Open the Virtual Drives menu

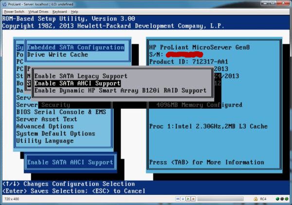pyautogui.click(x=38, y=12)
